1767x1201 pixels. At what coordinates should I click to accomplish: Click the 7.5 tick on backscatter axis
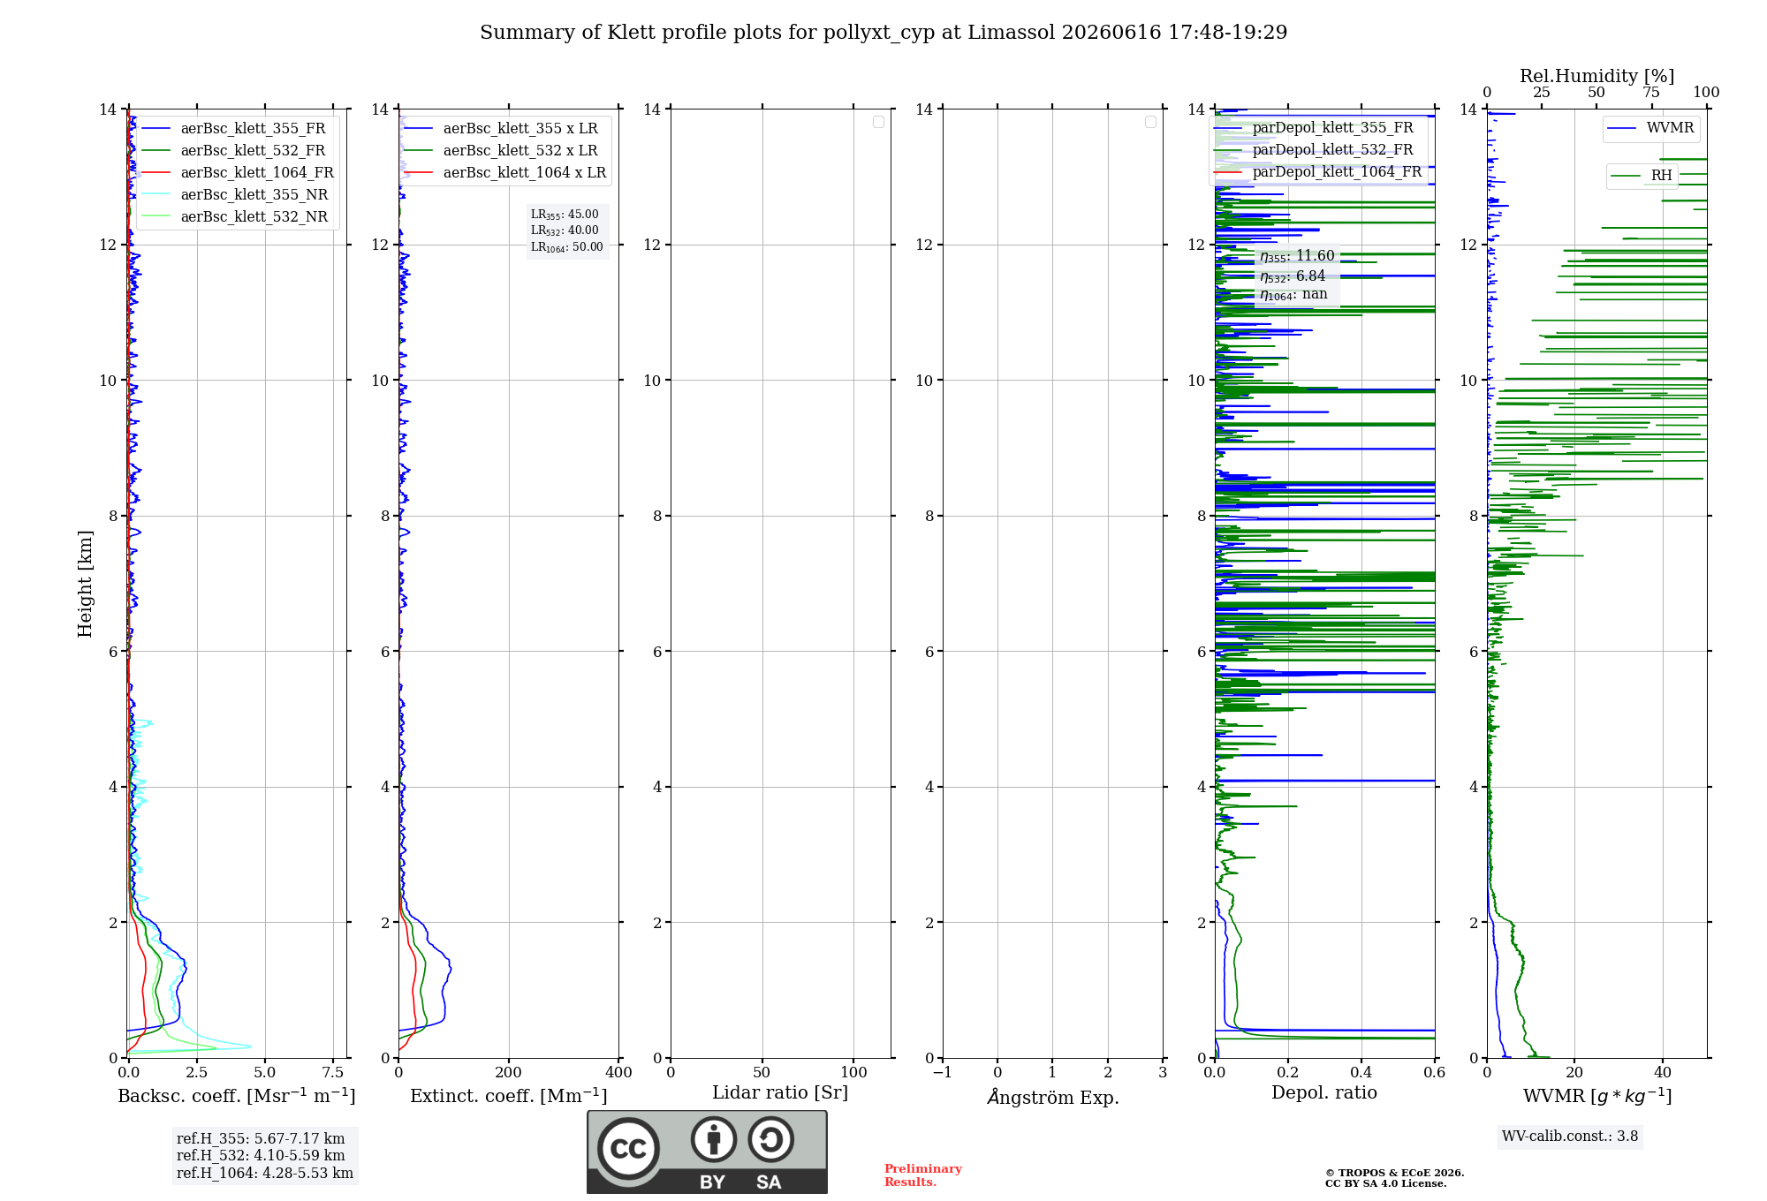(333, 1072)
